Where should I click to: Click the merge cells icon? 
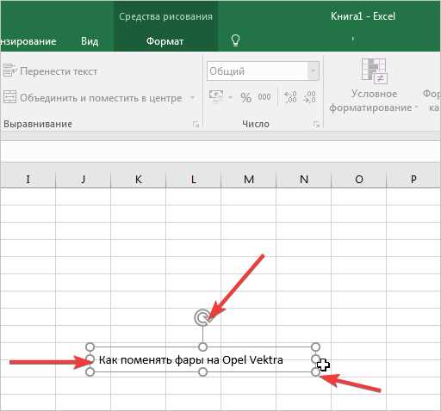[x=9, y=97]
